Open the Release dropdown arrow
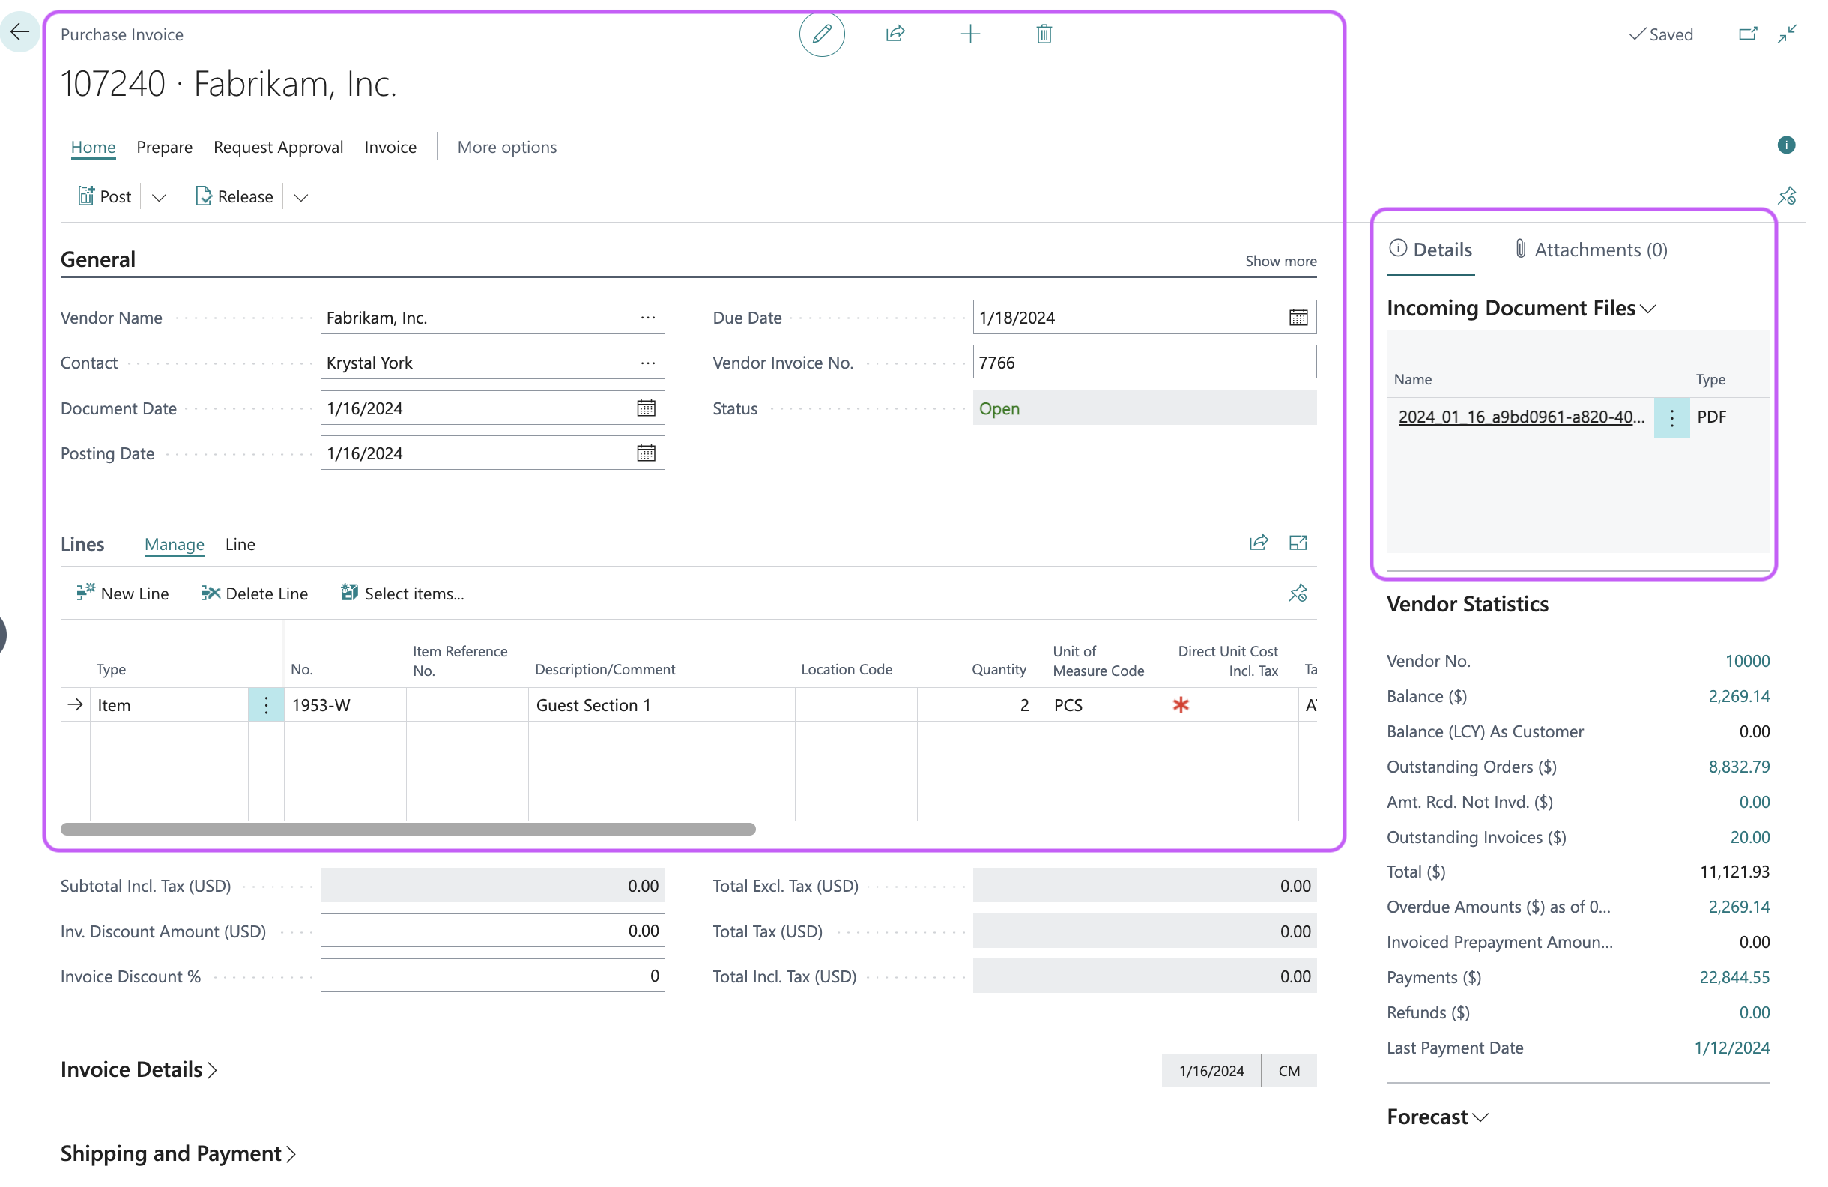Viewport: 1828px width, 1187px height. point(301,197)
